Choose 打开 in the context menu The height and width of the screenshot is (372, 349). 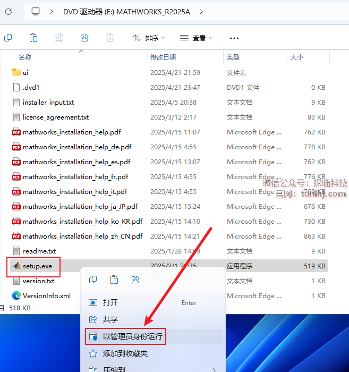[152, 302]
